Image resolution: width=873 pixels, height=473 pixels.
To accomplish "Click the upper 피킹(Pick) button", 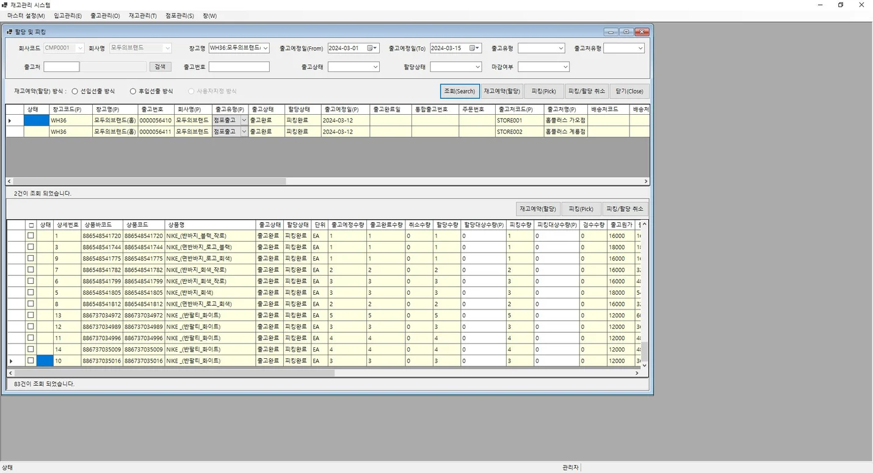I will [x=544, y=91].
